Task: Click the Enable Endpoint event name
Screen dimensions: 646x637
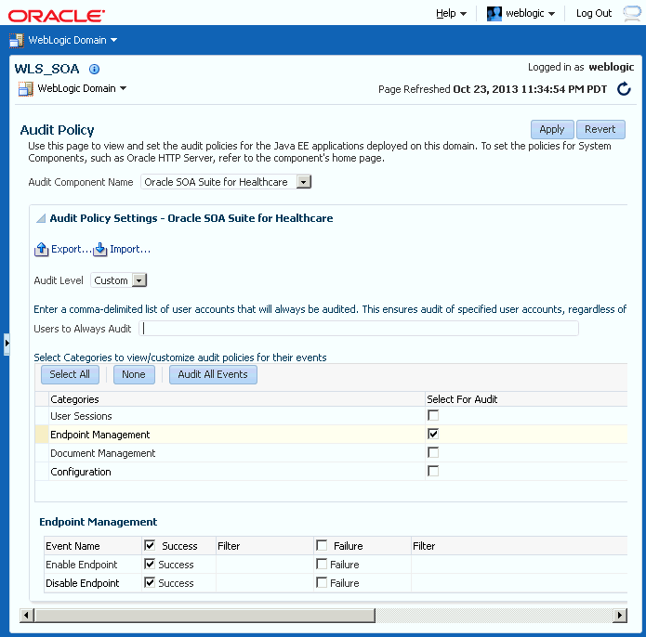Action: (82, 565)
